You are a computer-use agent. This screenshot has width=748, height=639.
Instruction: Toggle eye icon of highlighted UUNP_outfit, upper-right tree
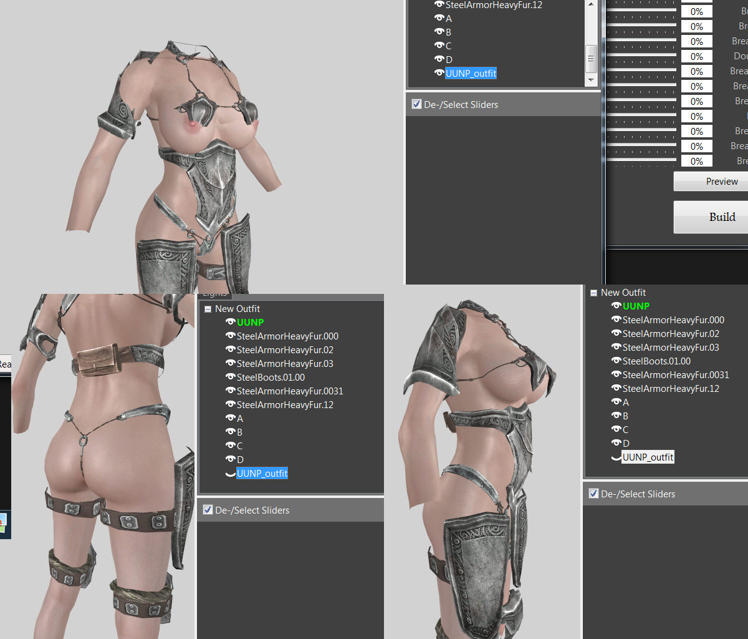pyautogui.click(x=439, y=74)
